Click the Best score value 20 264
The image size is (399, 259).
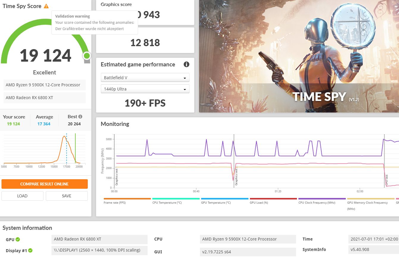click(74, 124)
